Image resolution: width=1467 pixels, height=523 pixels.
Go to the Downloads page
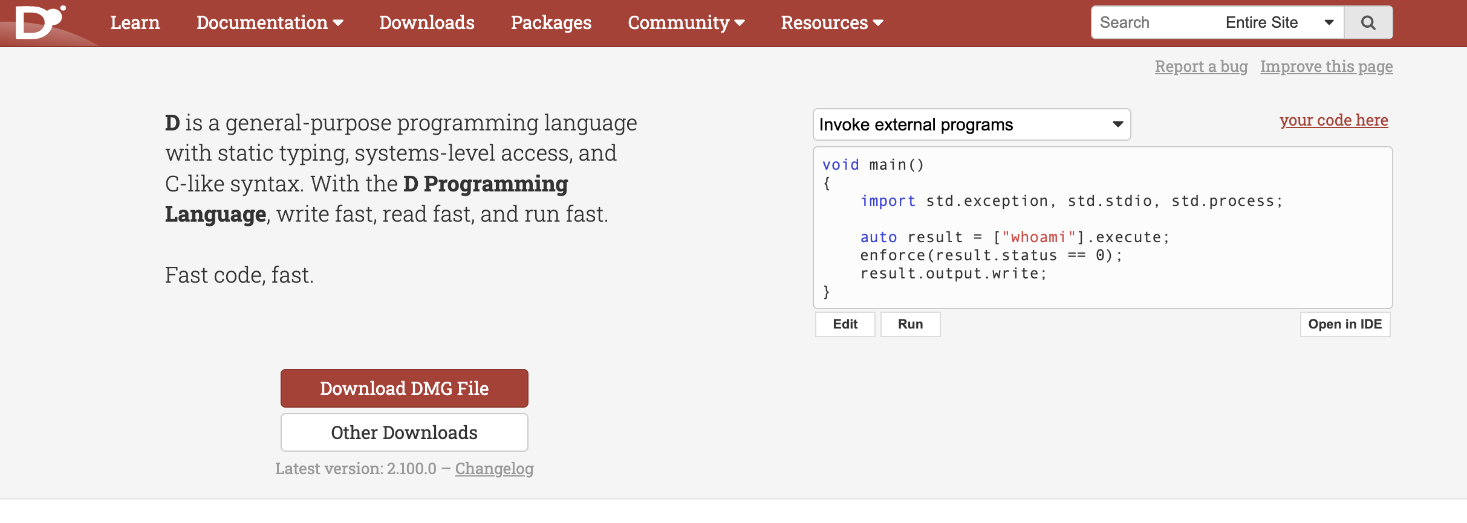click(x=427, y=23)
